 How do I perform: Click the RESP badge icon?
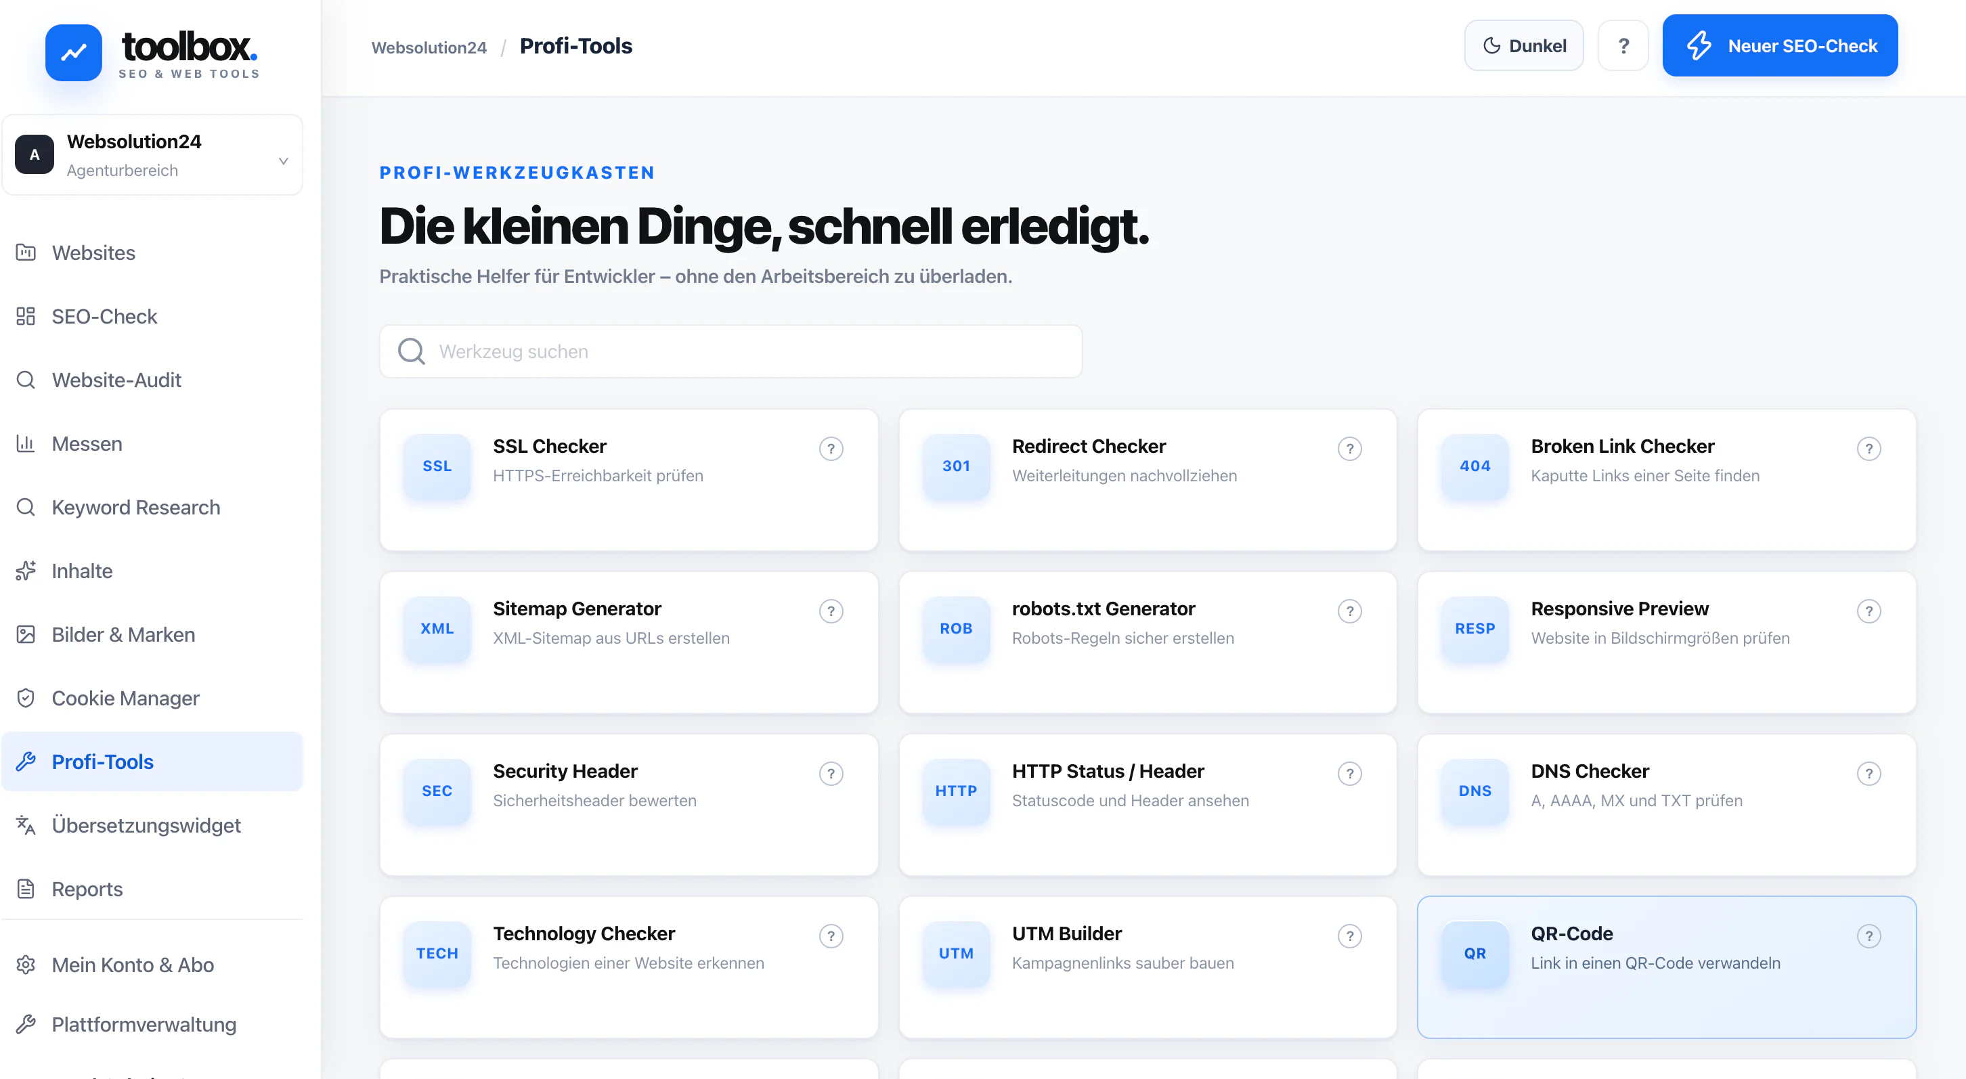pyautogui.click(x=1474, y=629)
